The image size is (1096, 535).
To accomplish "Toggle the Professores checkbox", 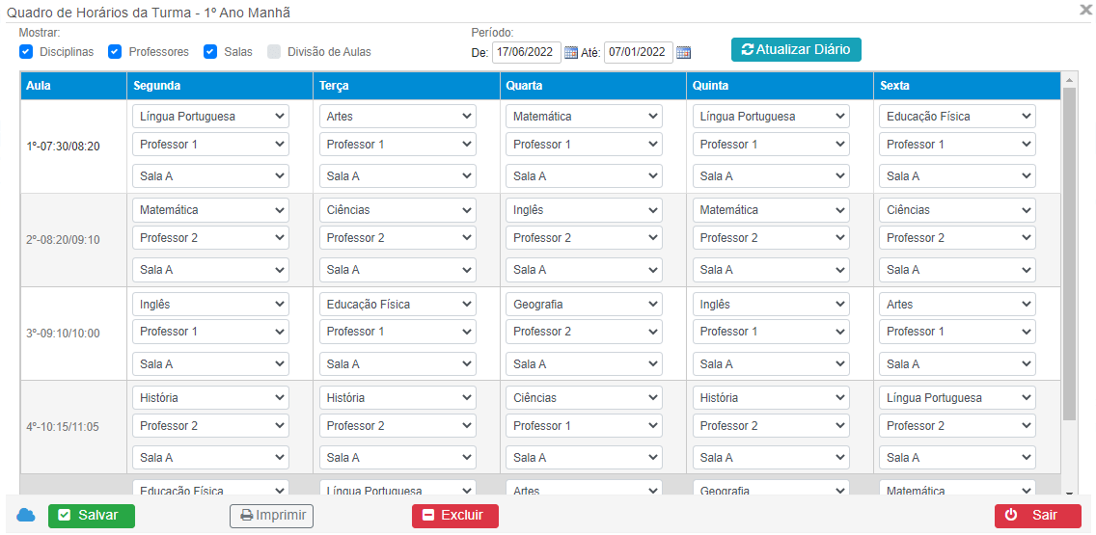I will point(115,52).
